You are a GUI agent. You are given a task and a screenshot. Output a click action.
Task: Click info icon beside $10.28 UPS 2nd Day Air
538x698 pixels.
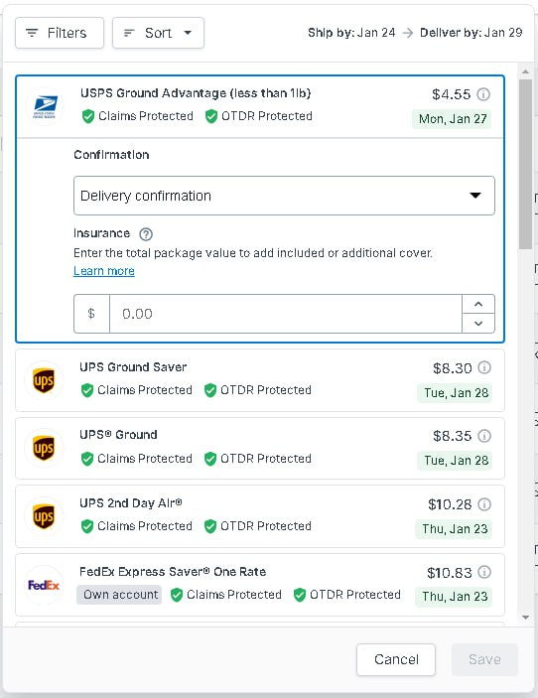coord(484,504)
